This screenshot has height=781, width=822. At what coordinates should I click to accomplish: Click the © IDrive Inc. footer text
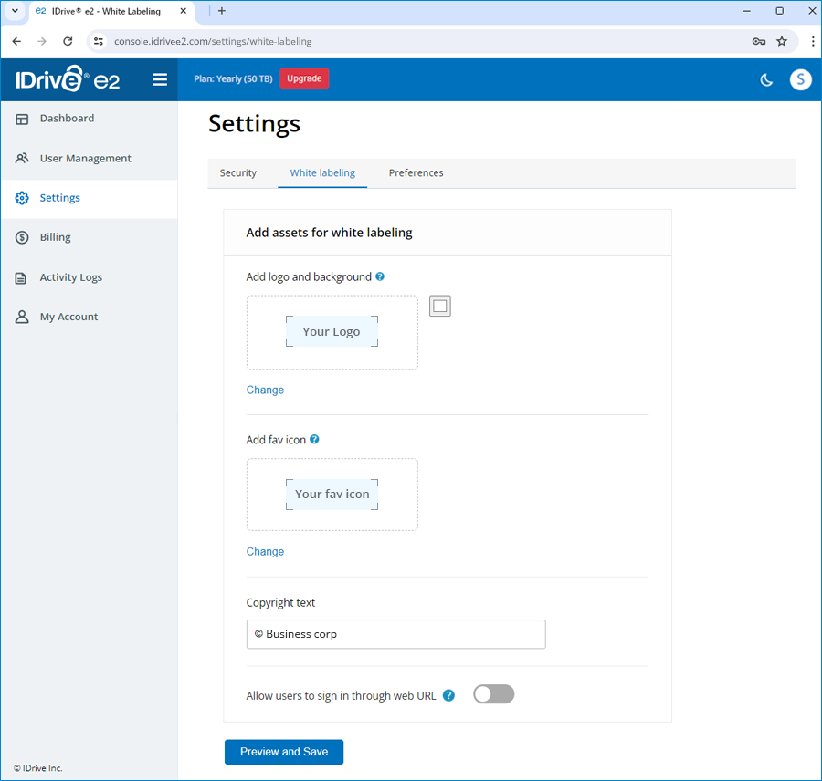coord(37,768)
